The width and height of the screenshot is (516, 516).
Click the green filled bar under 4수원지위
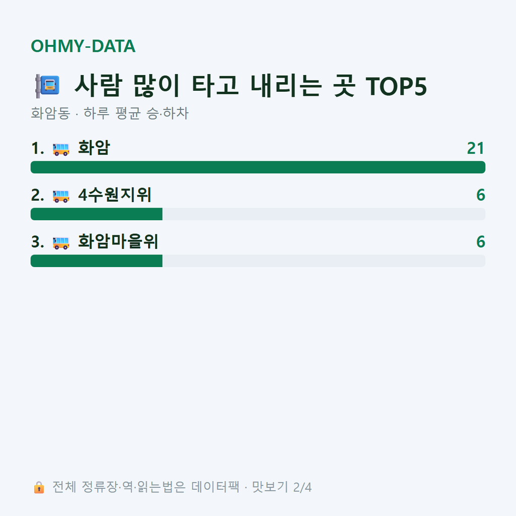click(96, 214)
